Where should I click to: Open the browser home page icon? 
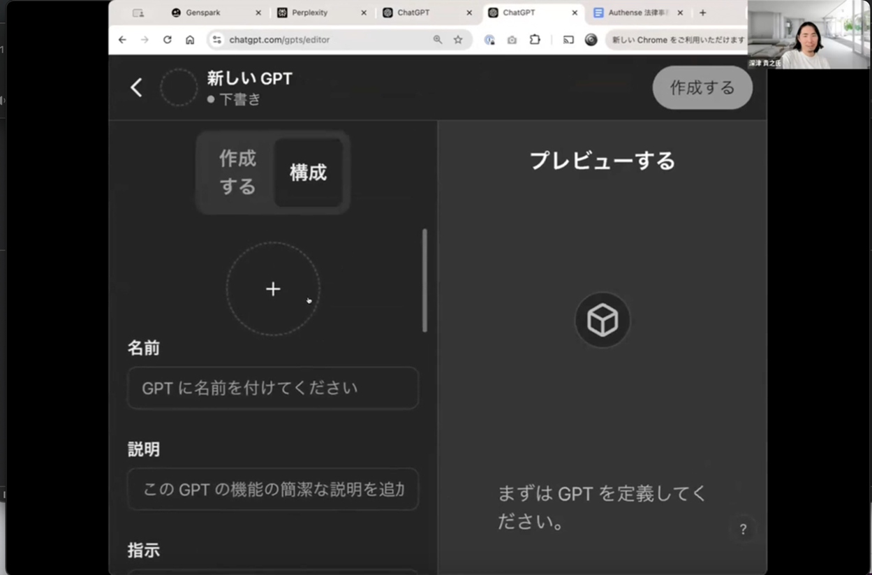coord(189,40)
